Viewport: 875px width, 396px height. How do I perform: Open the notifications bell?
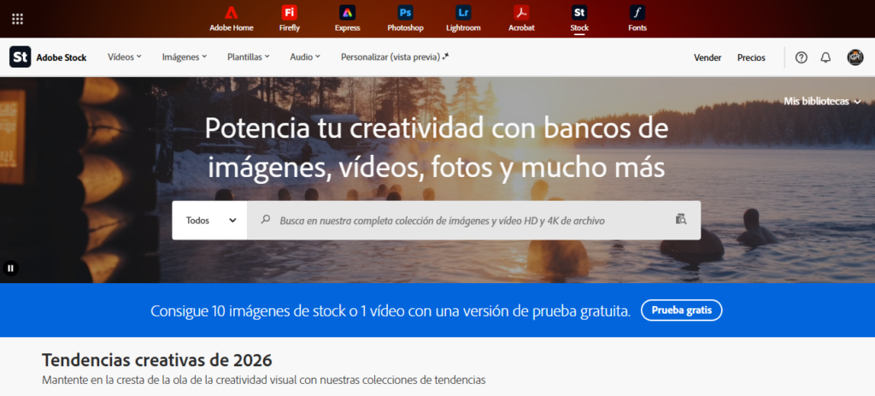(x=825, y=57)
